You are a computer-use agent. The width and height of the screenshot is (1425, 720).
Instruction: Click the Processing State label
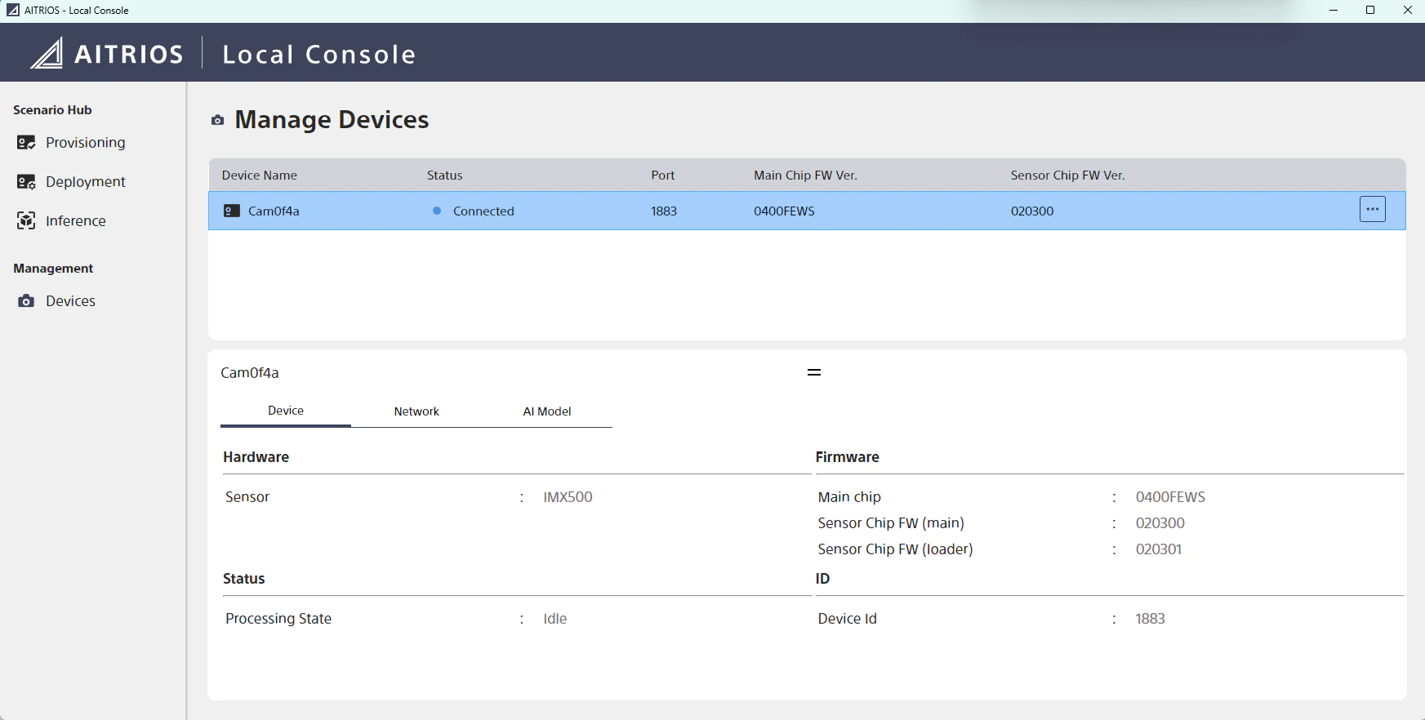click(278, 619)
